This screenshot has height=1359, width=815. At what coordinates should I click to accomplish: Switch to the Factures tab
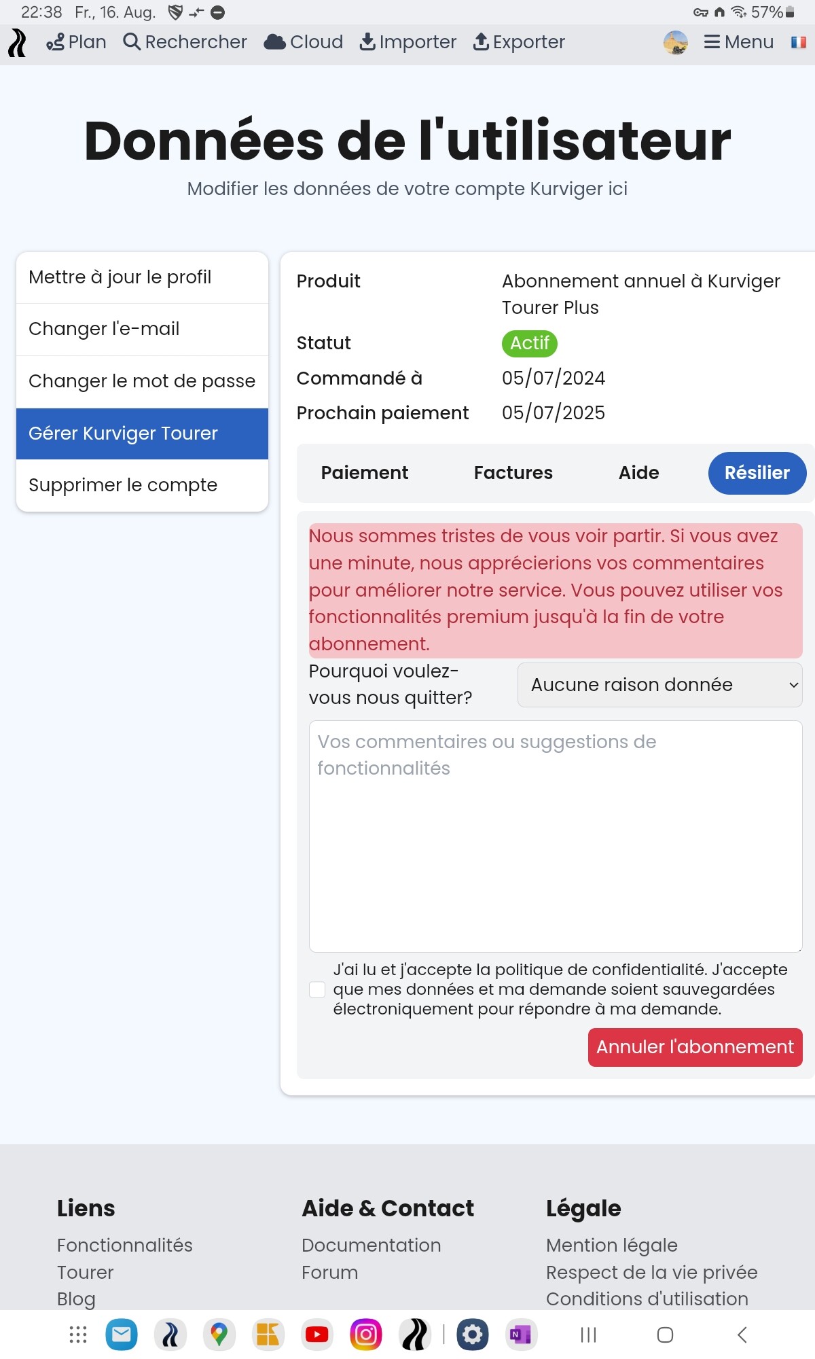[513, 473]
